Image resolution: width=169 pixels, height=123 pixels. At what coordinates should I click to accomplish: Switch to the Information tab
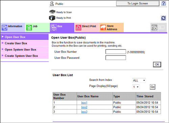pos(13,27)
